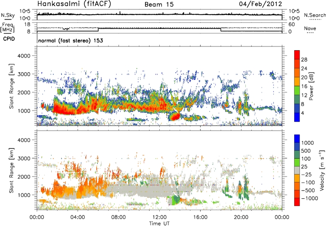Click the 'Velocity [m s-1]' color bar title
This screenshot has width=326, height=226.
322,170
